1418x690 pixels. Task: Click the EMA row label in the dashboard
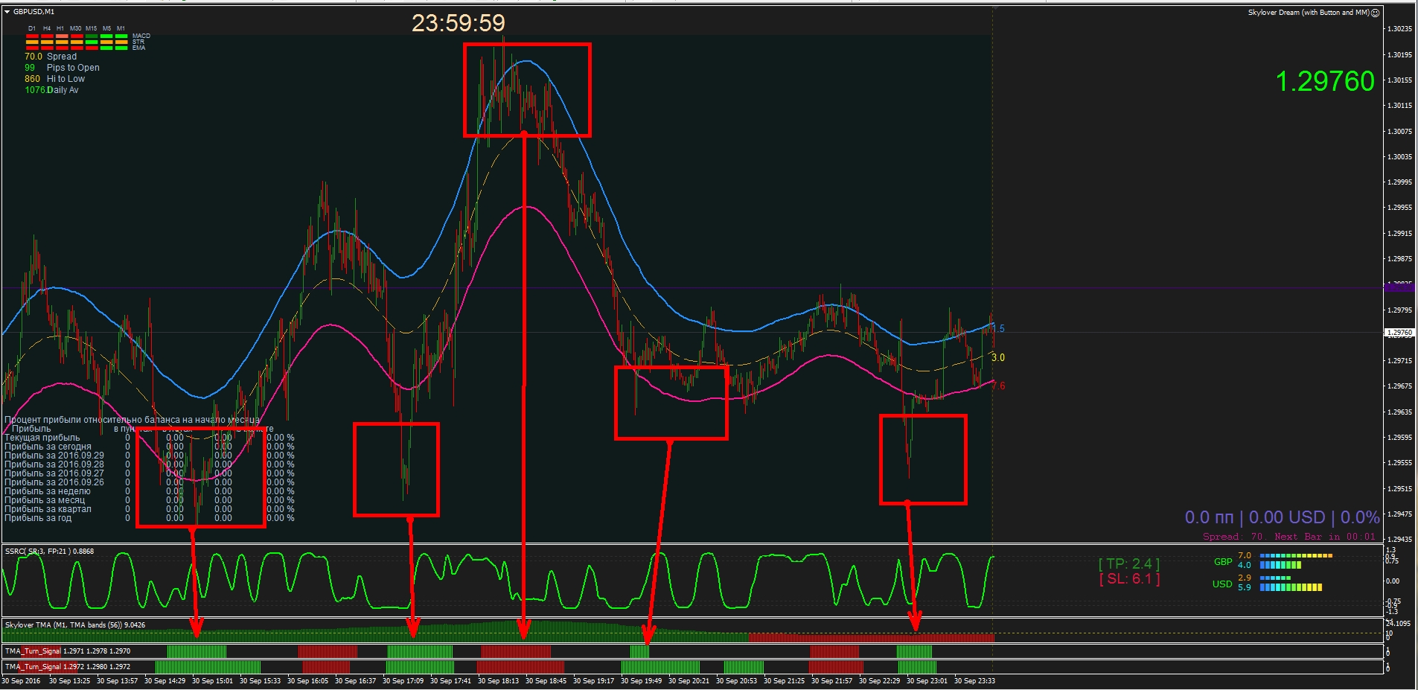[x=138, y=48]
